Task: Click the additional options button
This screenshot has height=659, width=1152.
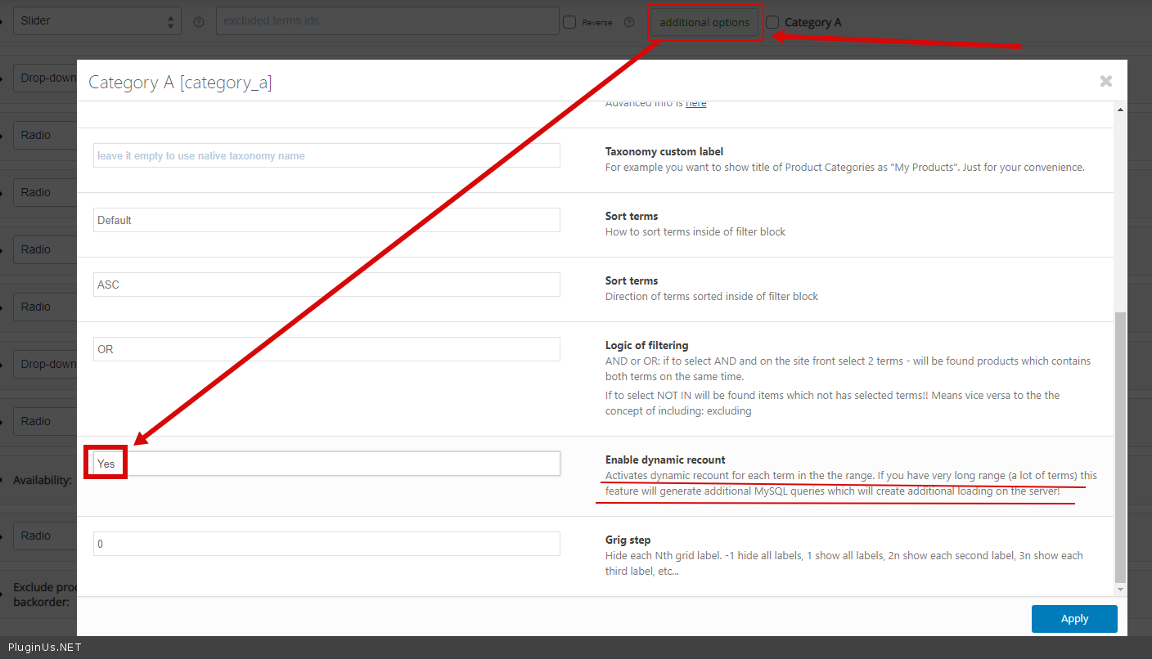Action: [x=704, y=23]
